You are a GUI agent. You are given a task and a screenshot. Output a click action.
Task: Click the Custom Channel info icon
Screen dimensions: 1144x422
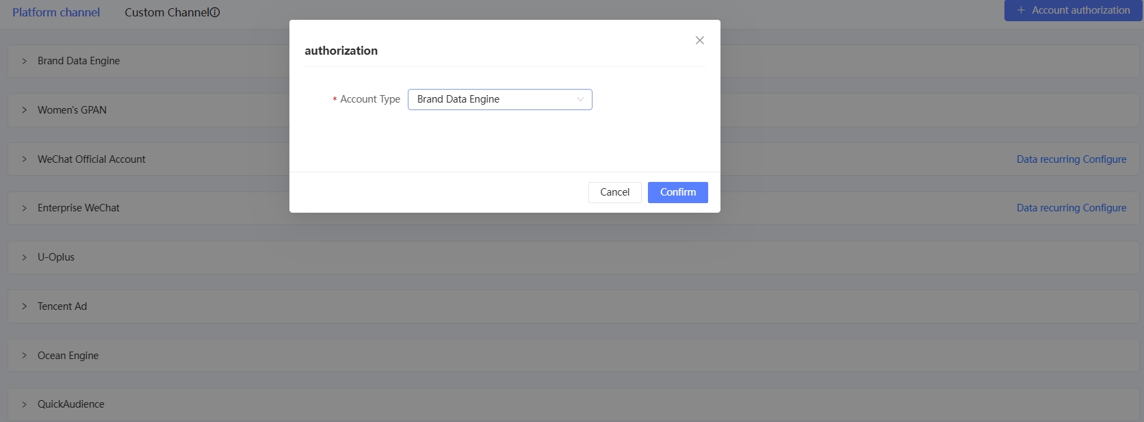point(215,12)
